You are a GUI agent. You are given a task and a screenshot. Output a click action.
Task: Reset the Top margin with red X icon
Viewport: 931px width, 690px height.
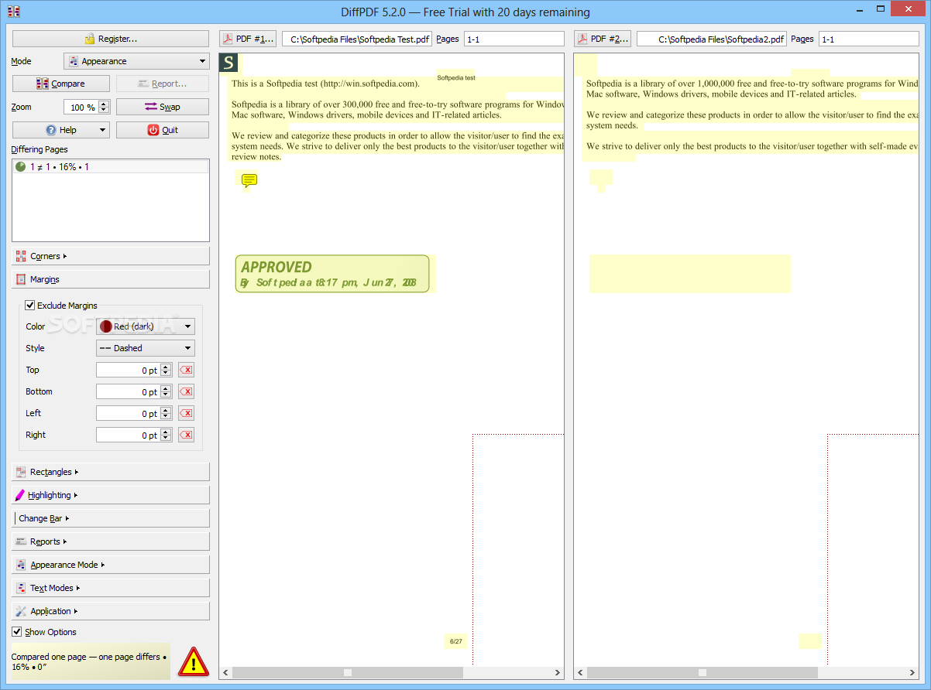tap(186, 371)
